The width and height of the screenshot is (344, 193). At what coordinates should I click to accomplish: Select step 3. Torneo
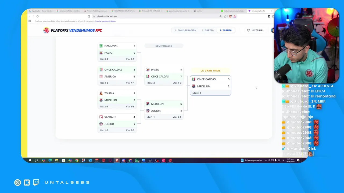[x=226, y=30]
